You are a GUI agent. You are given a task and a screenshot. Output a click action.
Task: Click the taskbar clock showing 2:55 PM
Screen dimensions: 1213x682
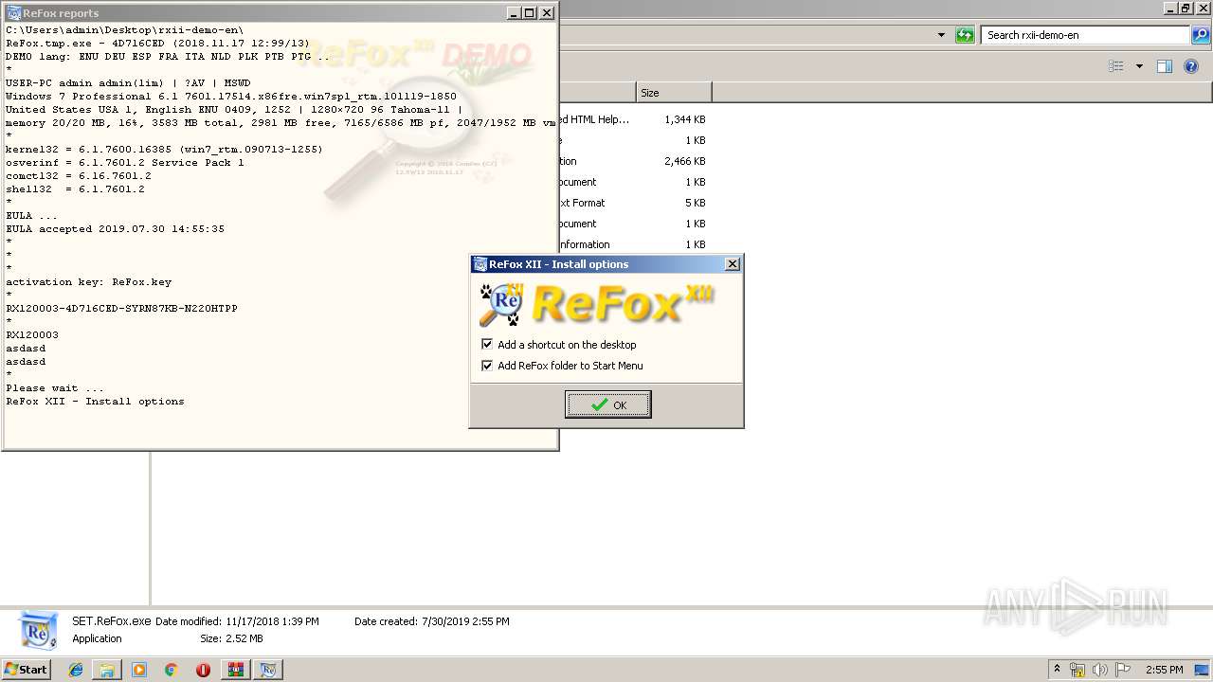point(1164,670)
